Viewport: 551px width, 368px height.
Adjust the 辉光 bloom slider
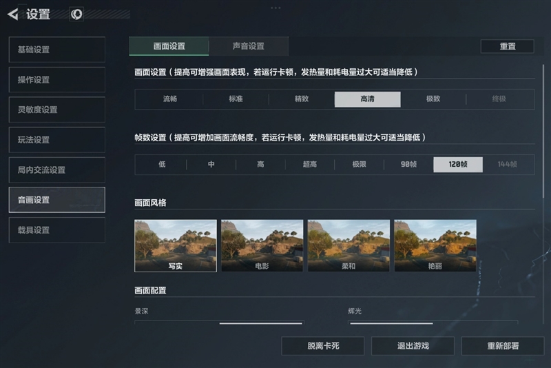pos(433,323)
